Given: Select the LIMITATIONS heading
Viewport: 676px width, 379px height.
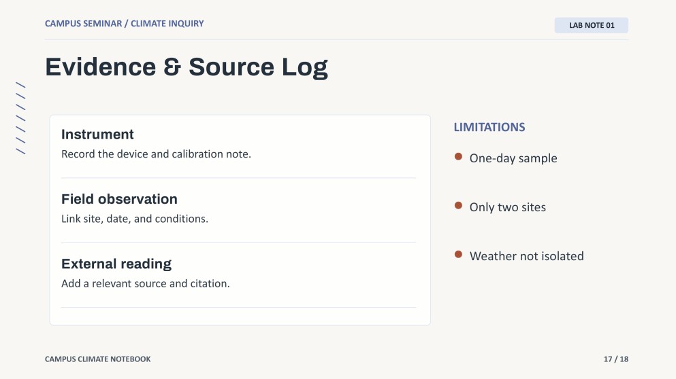Looking at the screenshot, I should (489, 127).
